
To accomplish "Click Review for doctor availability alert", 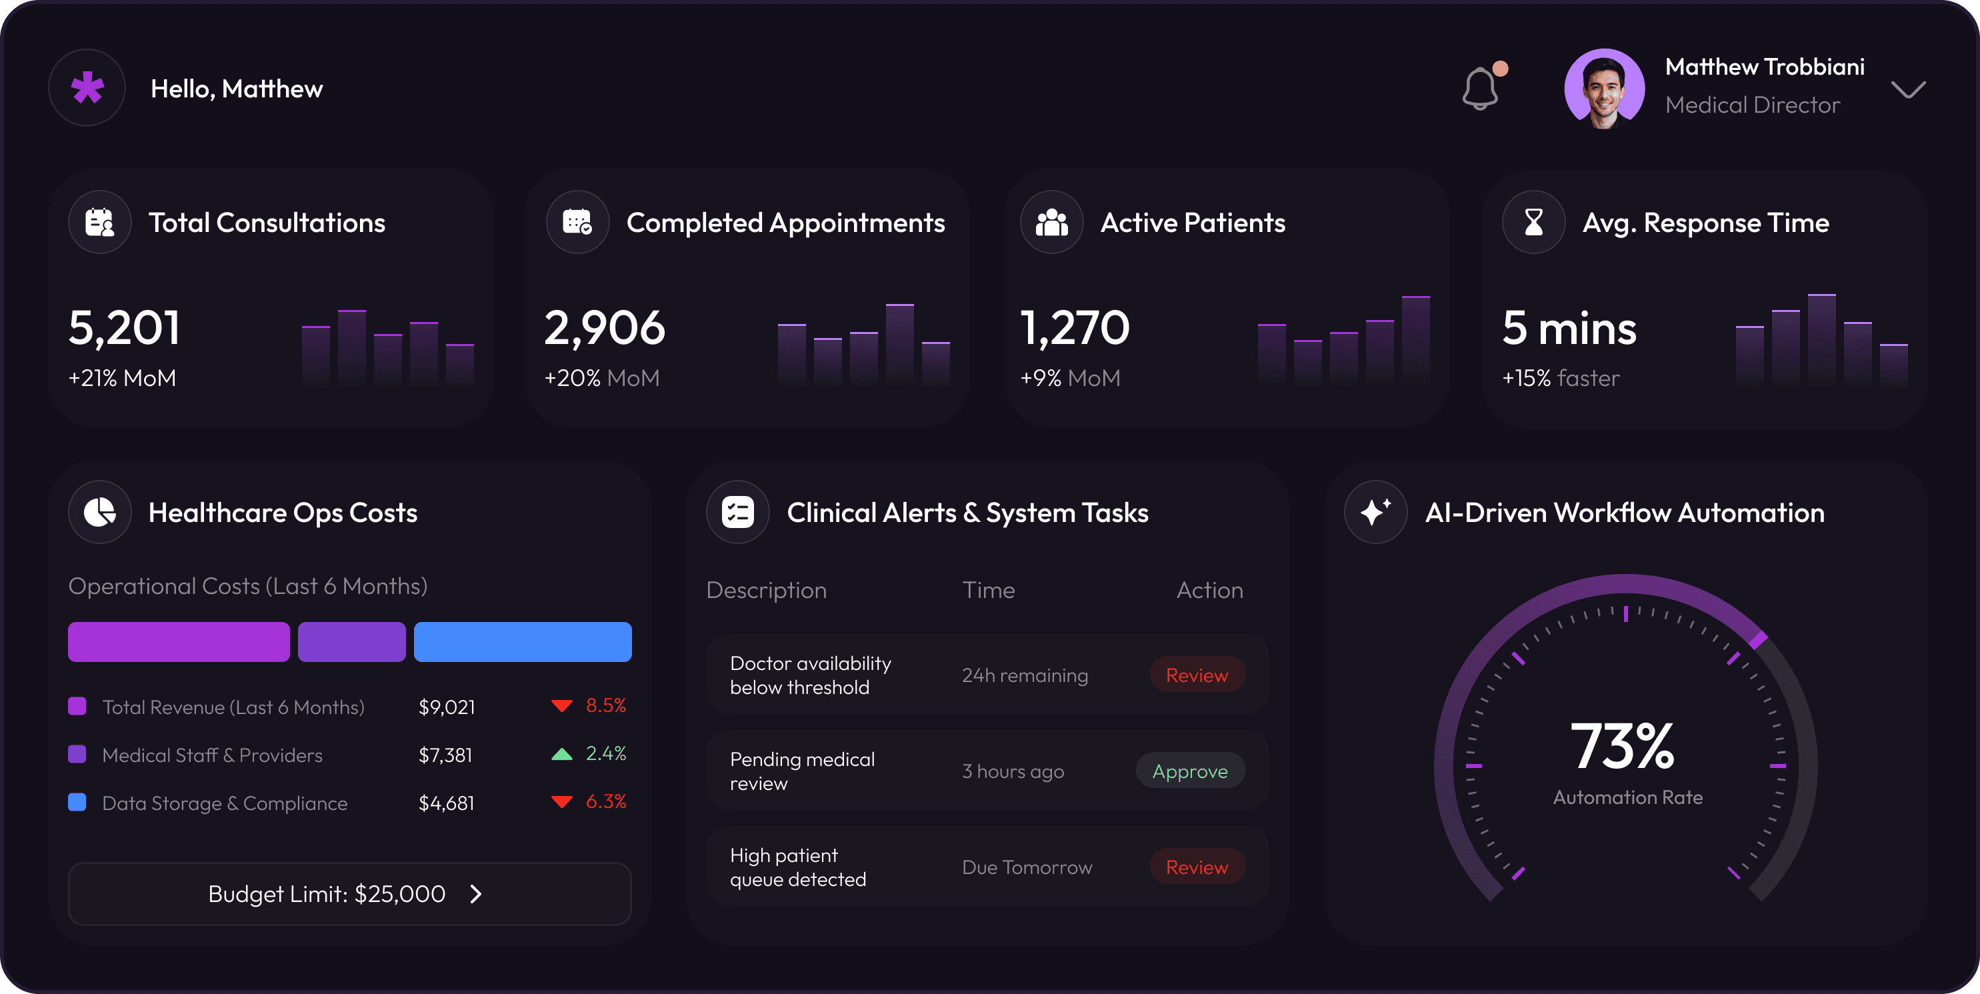I will (x=1197, y=675).
